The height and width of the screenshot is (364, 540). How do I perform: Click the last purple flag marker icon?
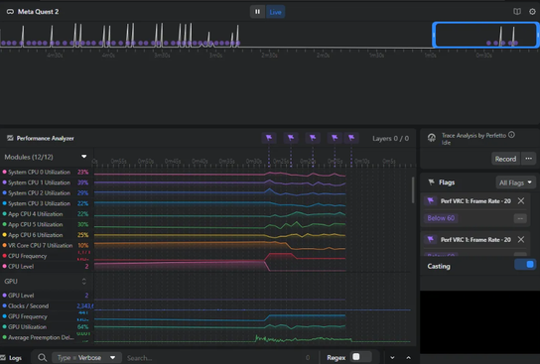point(351,138)
